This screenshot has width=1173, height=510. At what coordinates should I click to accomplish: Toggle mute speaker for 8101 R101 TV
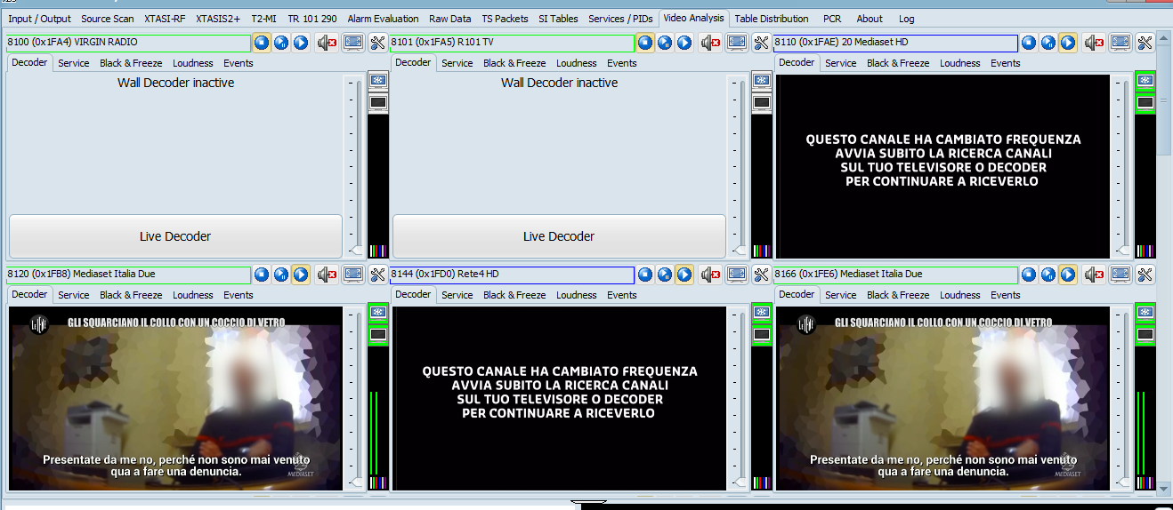tap(710, 42)
